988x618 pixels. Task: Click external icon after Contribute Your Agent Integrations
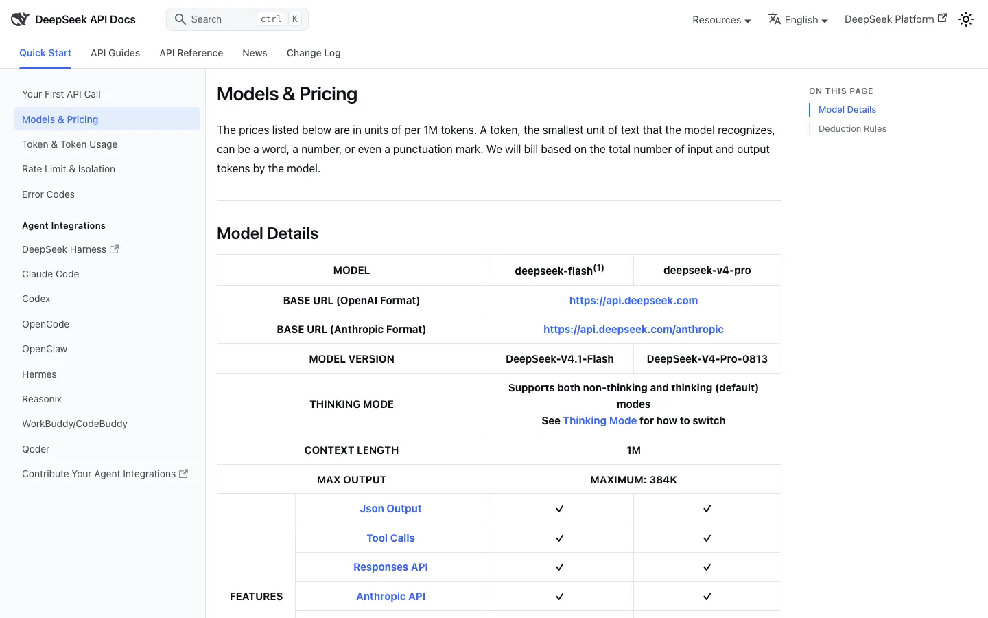(183, 474)
